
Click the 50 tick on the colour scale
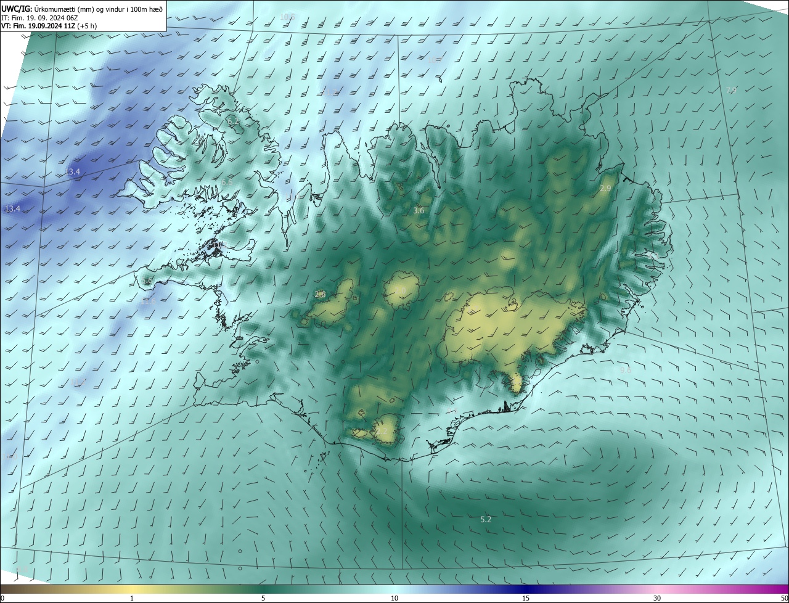click(784, 599)
